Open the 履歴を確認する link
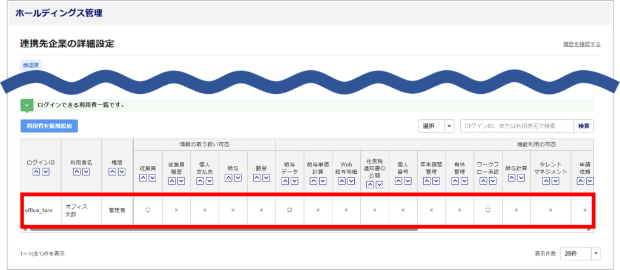This screenshot has height=270, width=620. [581, 44]
